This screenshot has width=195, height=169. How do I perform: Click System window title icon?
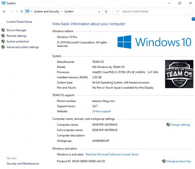(x=4, y=3)
